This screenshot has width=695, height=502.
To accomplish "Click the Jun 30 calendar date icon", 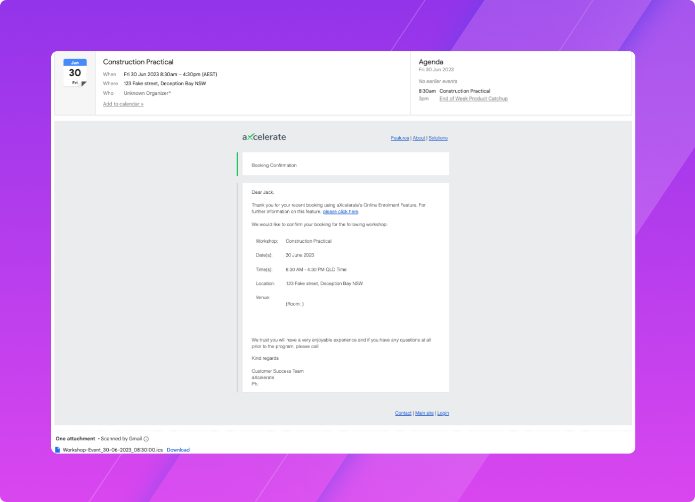I will pos(75,73).
